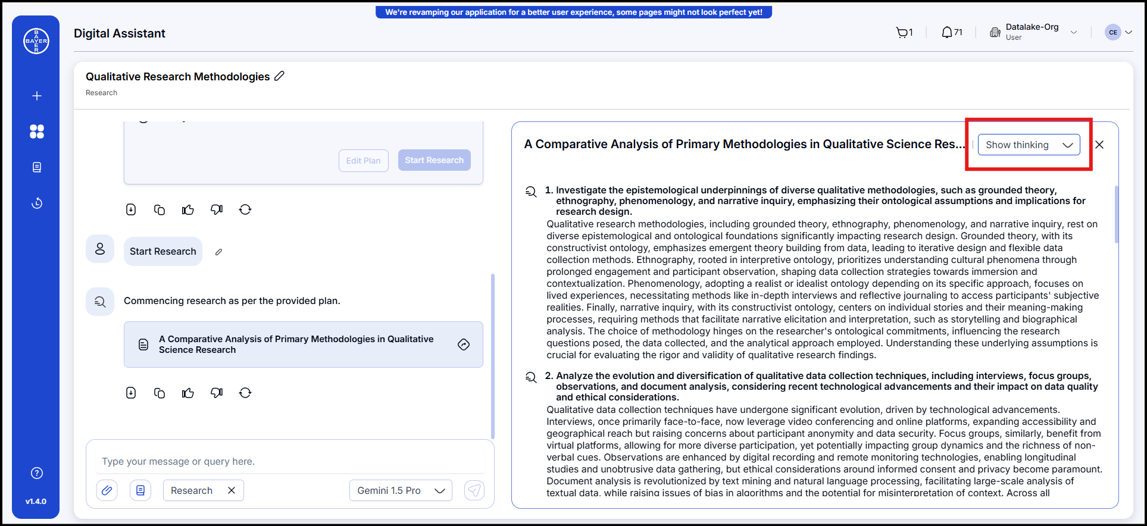Click the search icon beside report section 2
The height and width of the screenshot is (526, 1147).
531,377
